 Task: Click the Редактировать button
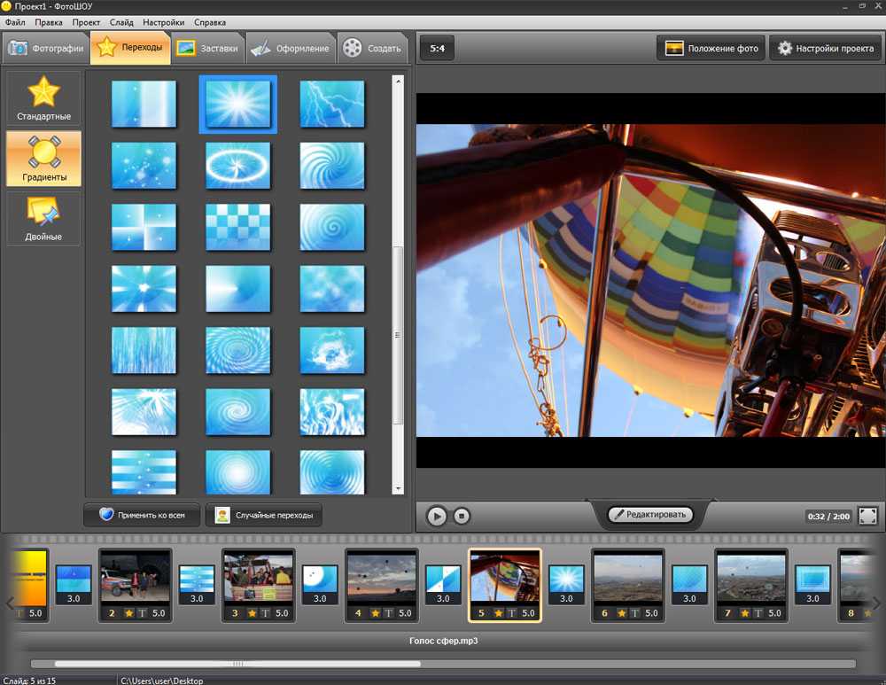(x=650, y=514)
